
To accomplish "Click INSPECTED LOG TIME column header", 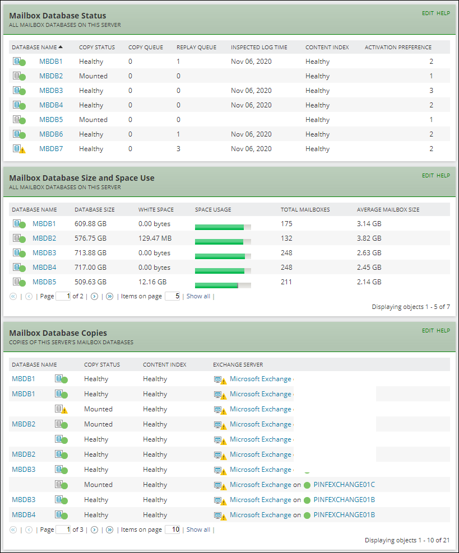I will [259, 47].
